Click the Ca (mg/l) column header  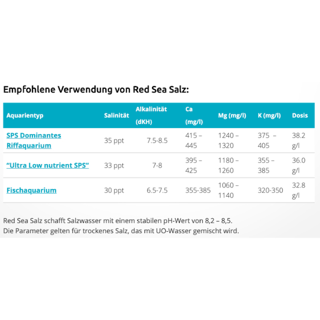pos(194,116)
